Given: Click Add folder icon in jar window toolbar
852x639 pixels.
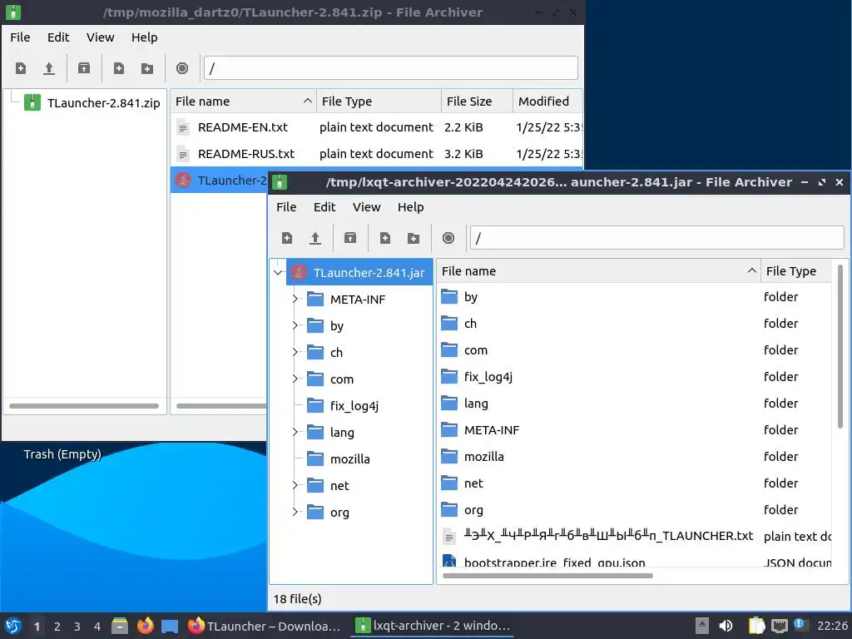Looking at the screenshot, I should point(414,238).
